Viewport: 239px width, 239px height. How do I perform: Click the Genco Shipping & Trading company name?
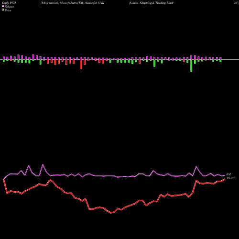click(151, 3)
